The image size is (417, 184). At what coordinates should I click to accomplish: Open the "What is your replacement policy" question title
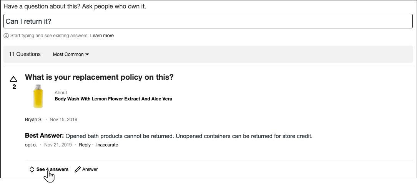[99, 77]
